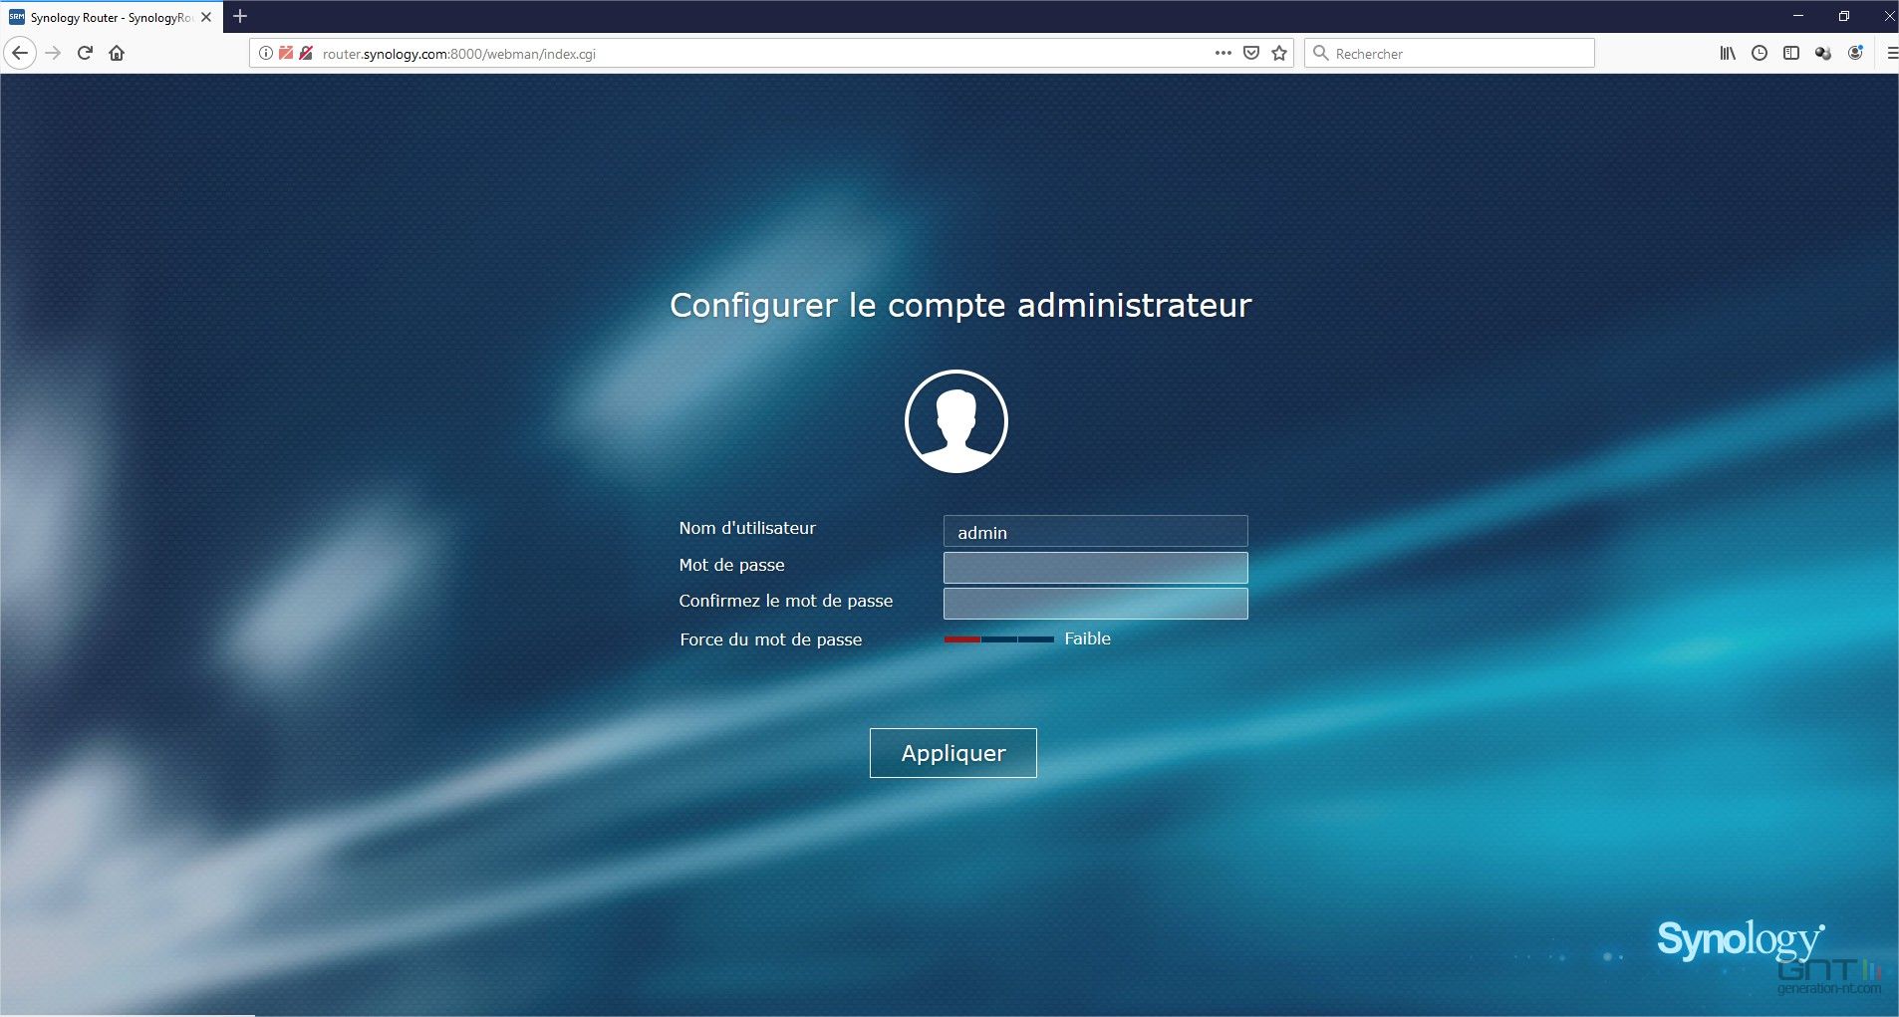The image size is (1899, 1017).
Task: Open the browser home page
Action: [x=117, y=53]
